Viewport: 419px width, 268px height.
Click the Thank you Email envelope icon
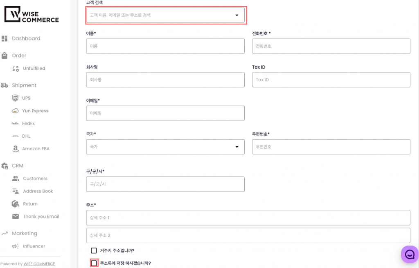tap(16, 217)
